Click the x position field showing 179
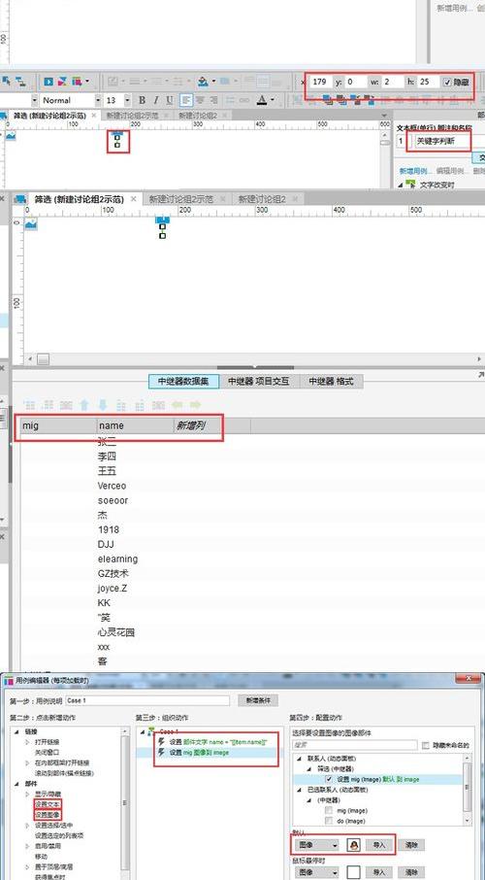Viewport: 485px width, 880px height. click(321, 82)
